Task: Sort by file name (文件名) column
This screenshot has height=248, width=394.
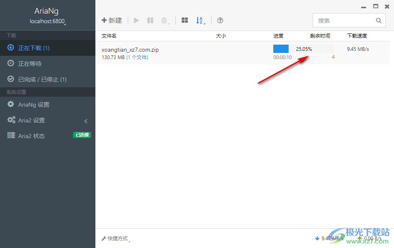Action: [x=109, y=36]
